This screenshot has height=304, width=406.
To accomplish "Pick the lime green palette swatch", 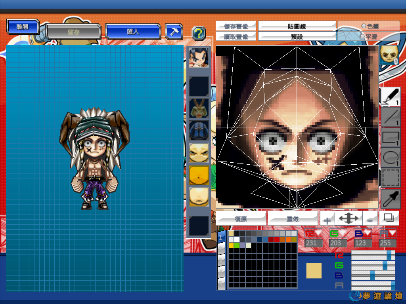I will (x=237, y=245).
